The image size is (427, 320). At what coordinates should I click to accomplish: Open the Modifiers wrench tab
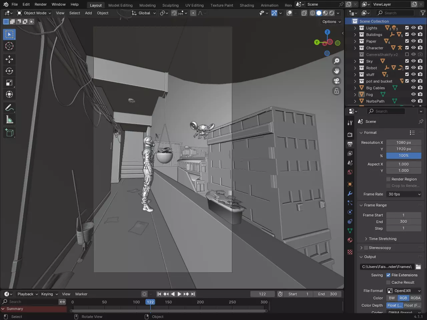coord(350,193)
